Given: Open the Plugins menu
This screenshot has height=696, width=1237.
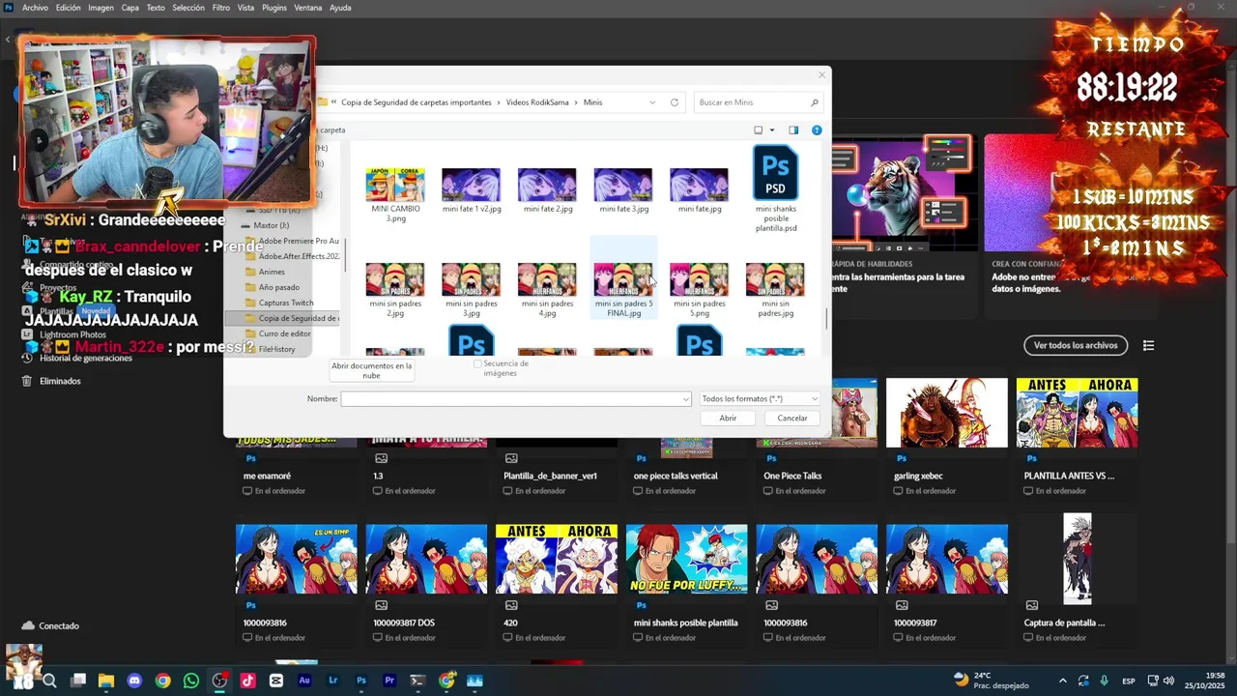Looking at the screenshot, I should click(x=274, y=8).
